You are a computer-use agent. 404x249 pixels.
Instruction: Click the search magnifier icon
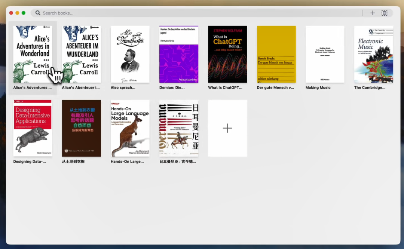coord(38,13)
